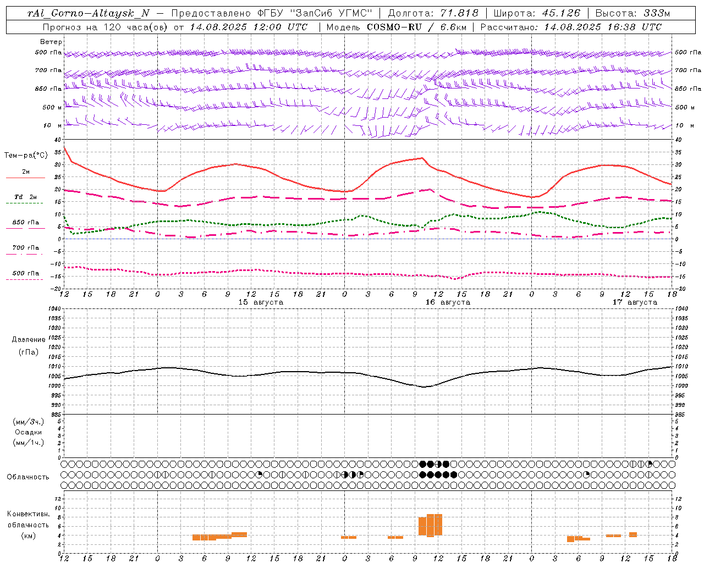Select the latitude value Широта: 45.126

pyautogui.click(x=537, y=13)
